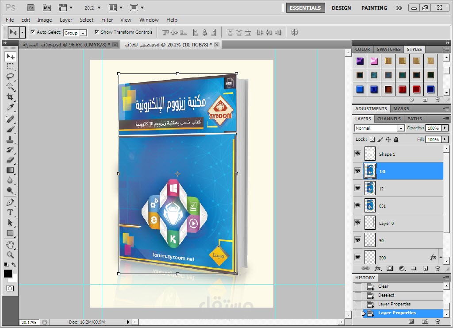Select the Hand tool
The image size is (453, 328).
point(10,245)
